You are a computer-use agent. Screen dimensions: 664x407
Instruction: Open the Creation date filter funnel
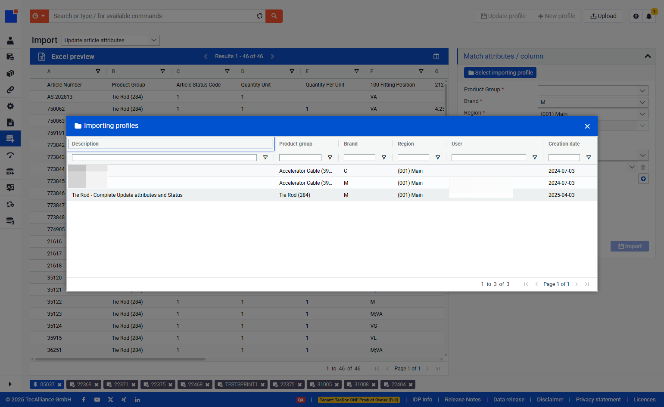point(589,158)
